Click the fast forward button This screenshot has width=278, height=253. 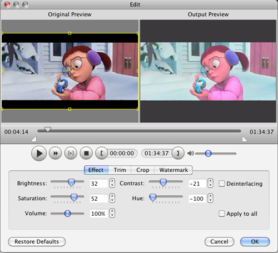tap(55, 153)
